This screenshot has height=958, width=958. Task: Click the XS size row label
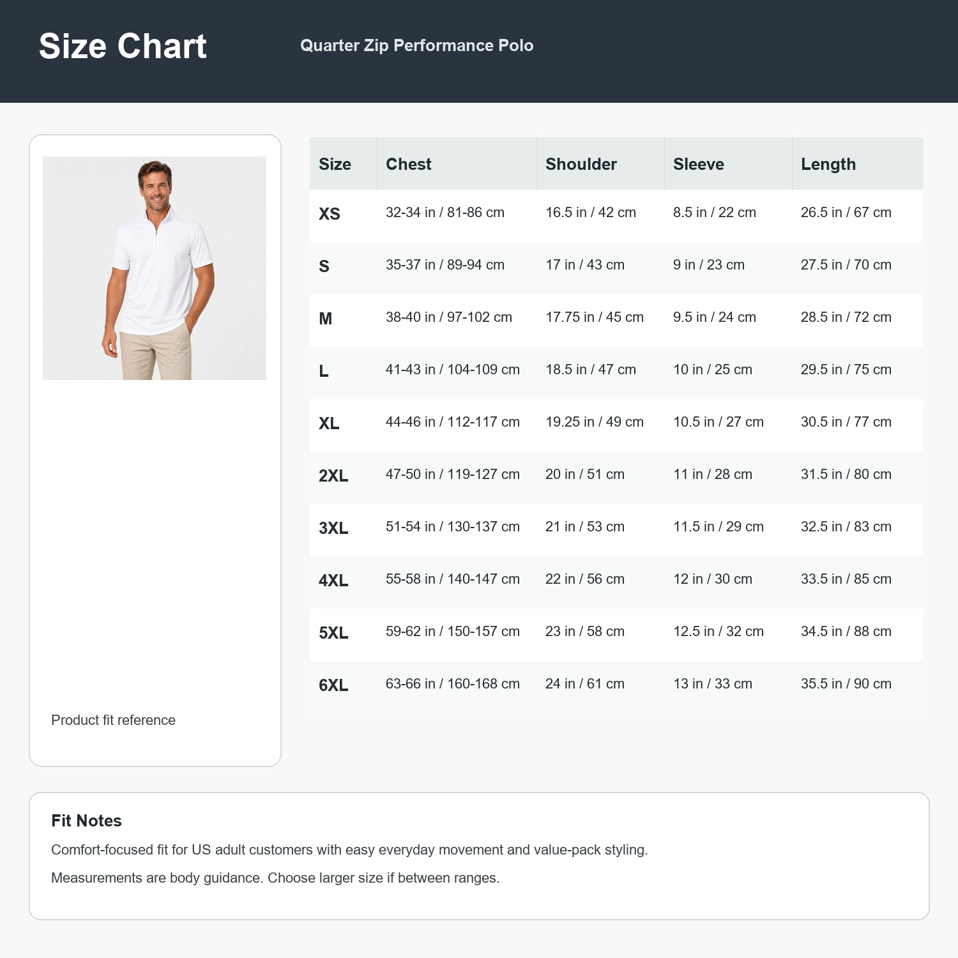[x=330, y=214]
